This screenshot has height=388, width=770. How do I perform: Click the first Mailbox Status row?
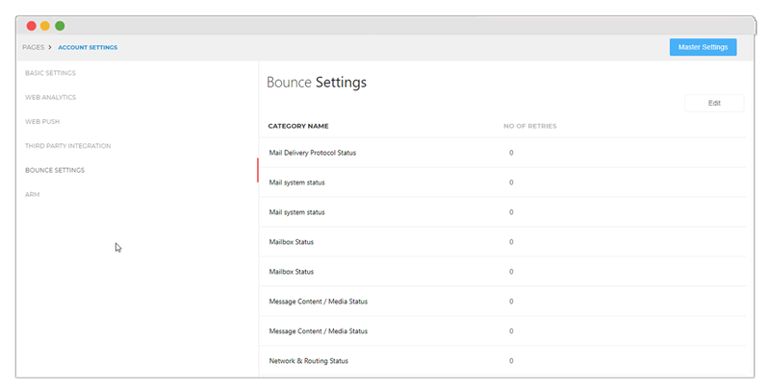pos(292,242)
